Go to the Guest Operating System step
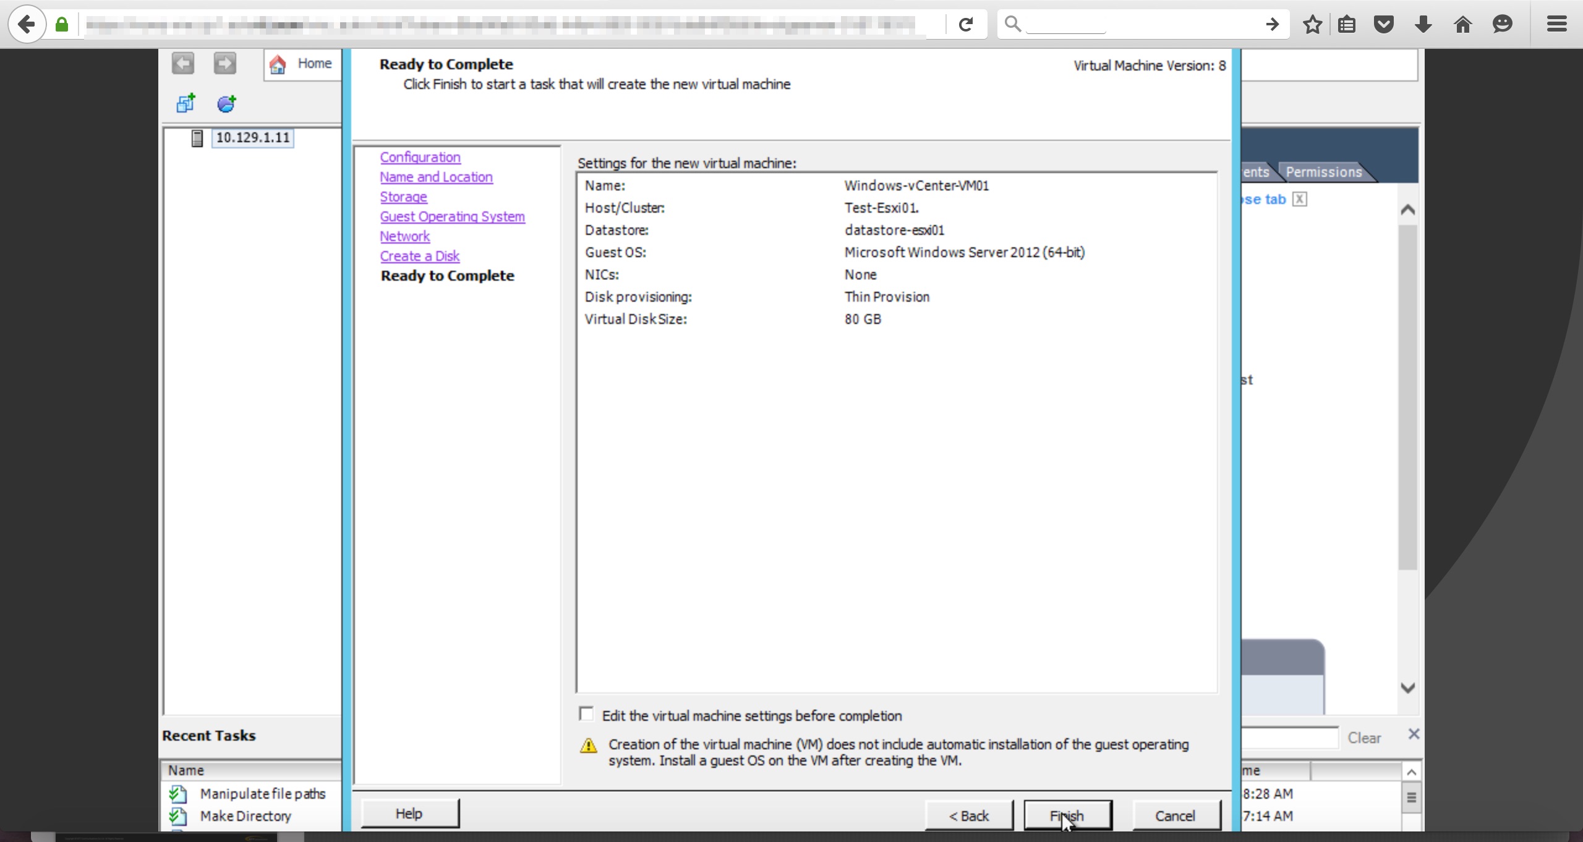The height and width of the screenshot is (842, 1583). 452,216
